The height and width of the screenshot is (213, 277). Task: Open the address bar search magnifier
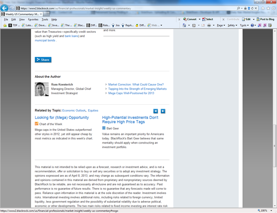238,8
